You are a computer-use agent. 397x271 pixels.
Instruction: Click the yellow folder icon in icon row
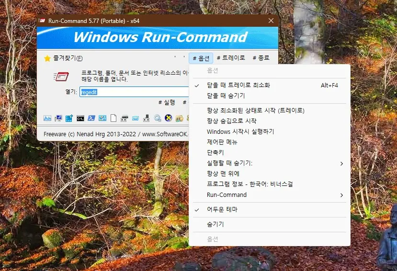179,119
